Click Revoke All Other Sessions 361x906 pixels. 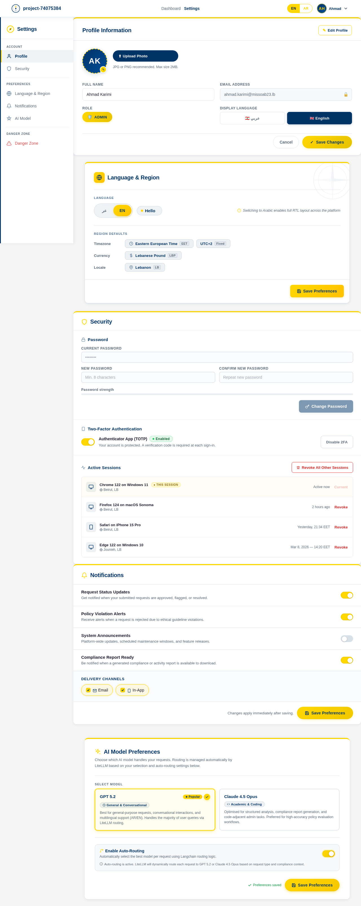(322, 467)
